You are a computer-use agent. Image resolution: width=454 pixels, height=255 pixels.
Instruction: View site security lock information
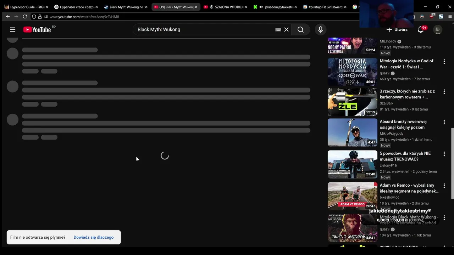pyautogui.click(x=40, y=17)
